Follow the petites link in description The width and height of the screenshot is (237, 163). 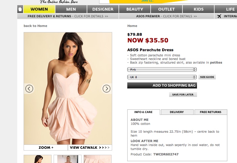216,63
